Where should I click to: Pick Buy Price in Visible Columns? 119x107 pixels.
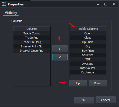point(88,51)
